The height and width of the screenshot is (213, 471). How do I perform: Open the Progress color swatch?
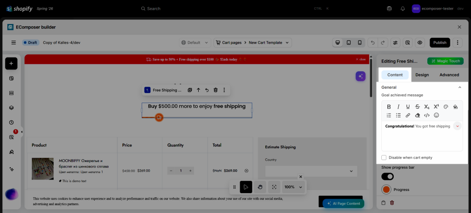coord(386,190)
